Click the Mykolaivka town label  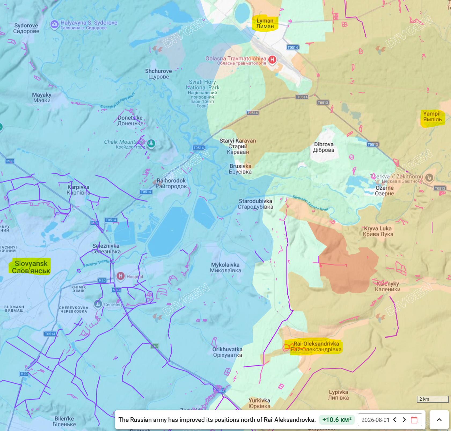(x=225, y=267)
